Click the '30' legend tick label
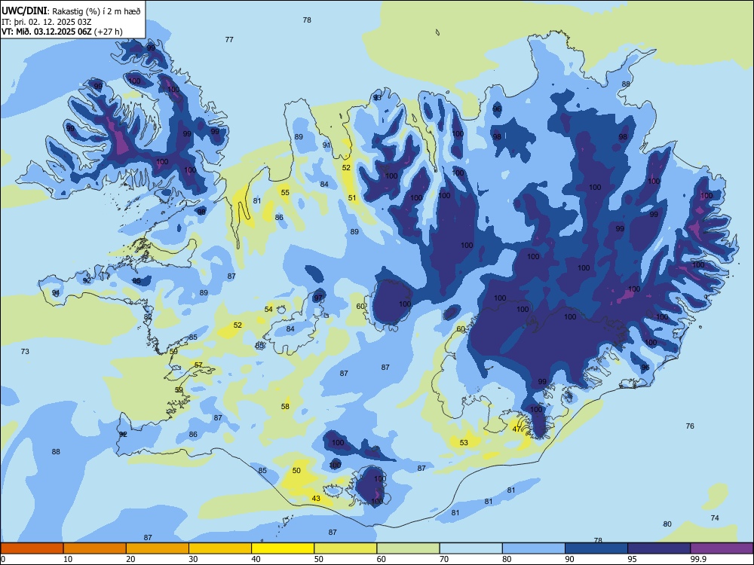Viewport: 754px width, 565px height. (193, 559)
